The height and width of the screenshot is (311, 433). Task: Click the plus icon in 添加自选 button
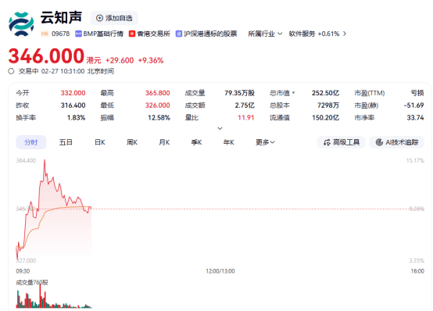coord(99,18)
